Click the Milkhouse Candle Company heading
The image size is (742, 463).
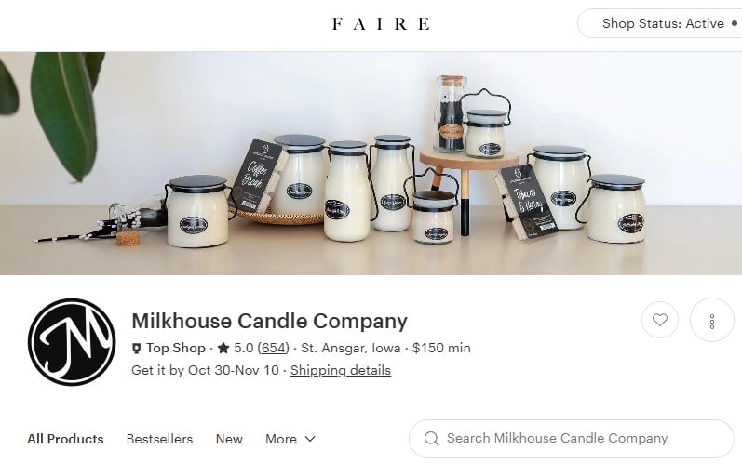[269, 322]
